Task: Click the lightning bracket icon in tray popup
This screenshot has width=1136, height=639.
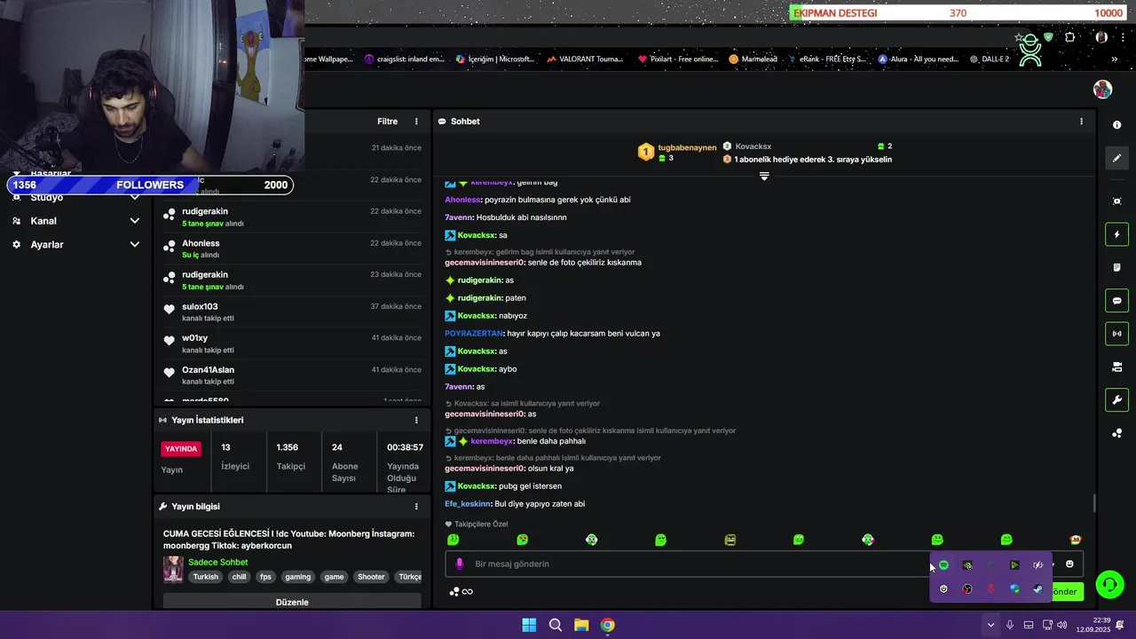Action: (x=1037, y=565)
